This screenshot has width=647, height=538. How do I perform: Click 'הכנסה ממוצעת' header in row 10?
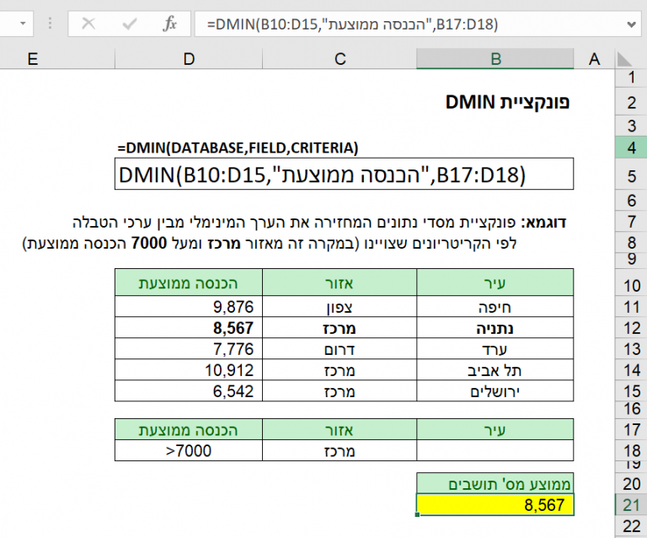point(189,282)
